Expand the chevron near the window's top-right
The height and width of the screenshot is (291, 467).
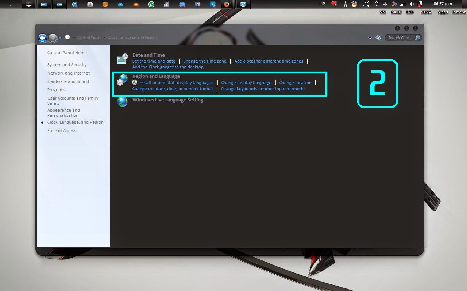click(370, 37)
